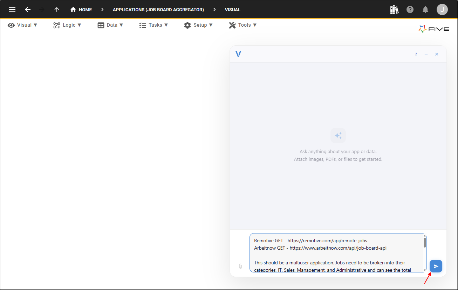The width and height of the screenshot is (458, 290).
Task: Expand the Visual menu
Action: click(23, 25)
